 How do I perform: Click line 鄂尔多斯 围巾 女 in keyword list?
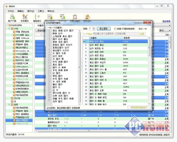point(61,93)
